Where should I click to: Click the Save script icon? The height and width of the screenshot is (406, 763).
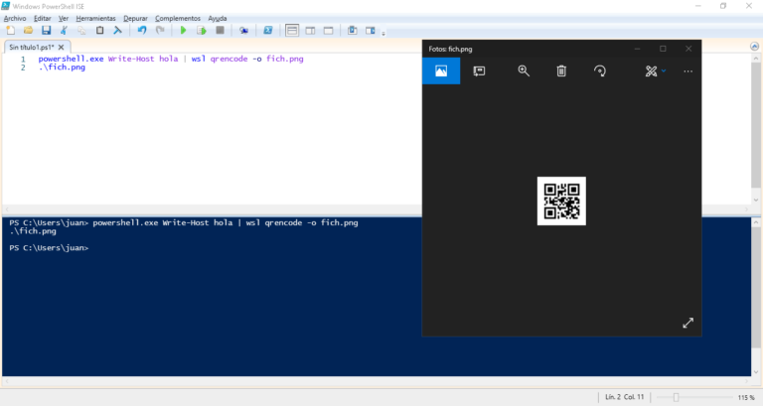point(46,31)
